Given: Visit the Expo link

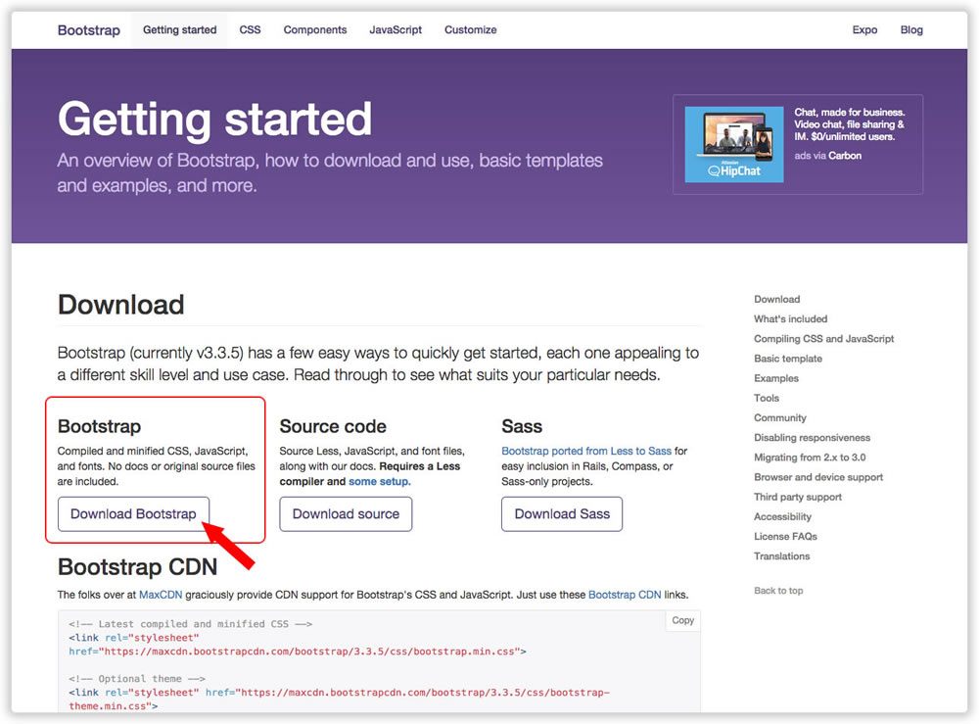Looking at the screenshot, I should 864,29.
